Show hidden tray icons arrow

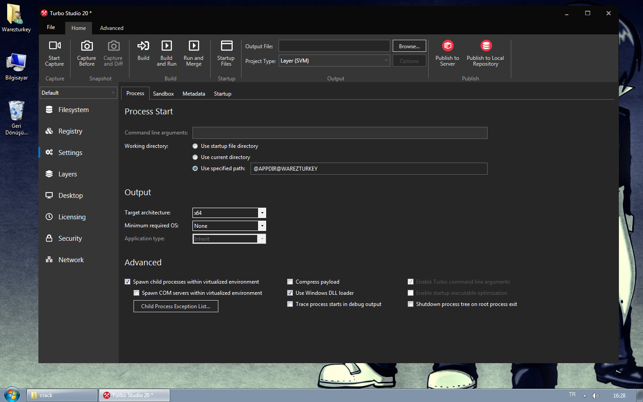point(585,395)
